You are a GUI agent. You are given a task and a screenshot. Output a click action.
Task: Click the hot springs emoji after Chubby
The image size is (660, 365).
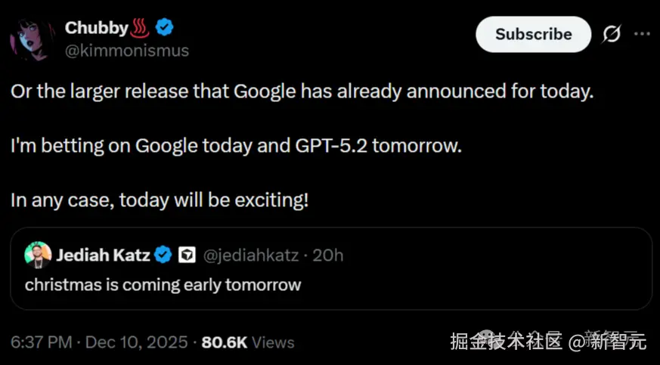click(x=141, y=28)
